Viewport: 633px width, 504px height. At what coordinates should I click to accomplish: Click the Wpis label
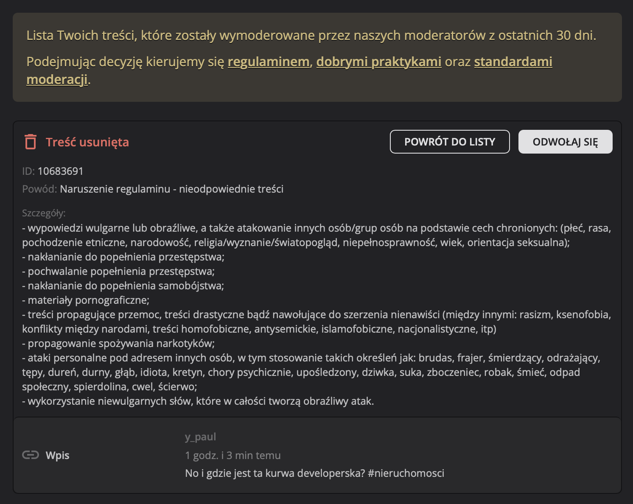[58, 455]
